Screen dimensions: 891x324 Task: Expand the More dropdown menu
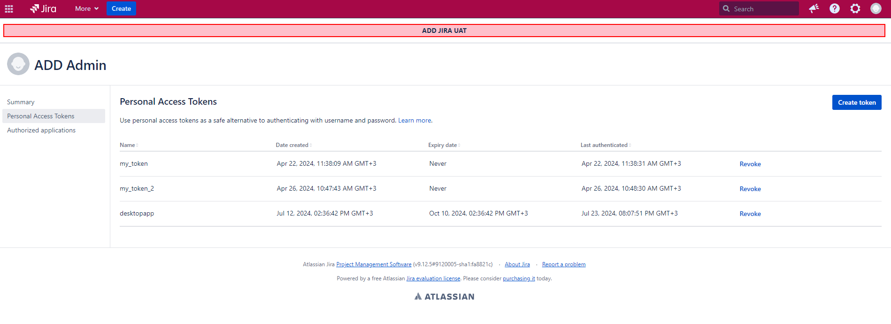click(87, 8)
